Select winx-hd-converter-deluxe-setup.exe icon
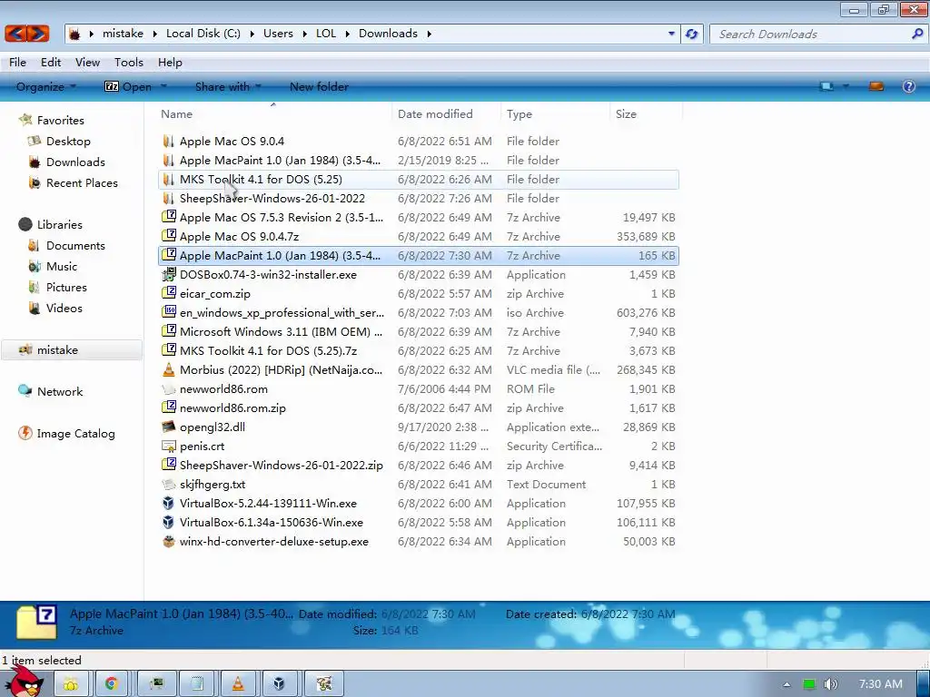Screen dimensions: 930x697 [169, 541]
